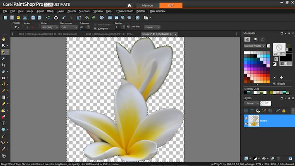Select the Red Eye tool
The width and height of the screenshot is (295, 166).
(3, 78)
